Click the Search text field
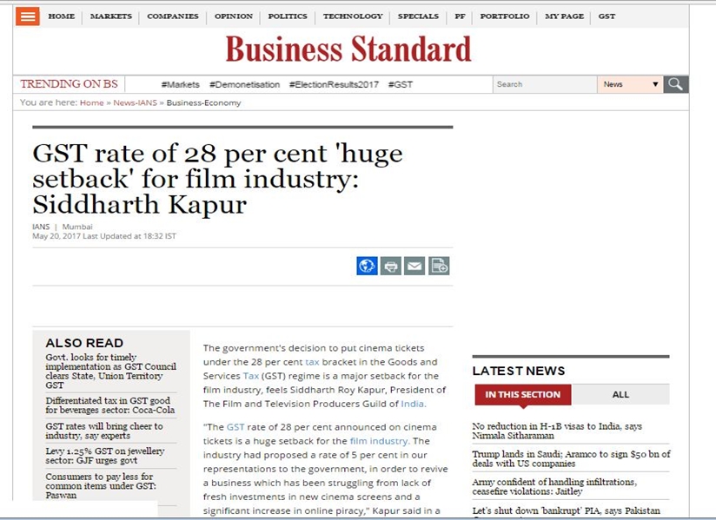 pyautogui.click(x=545, y=84)
